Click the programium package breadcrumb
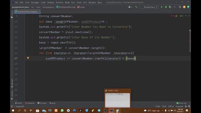201x113 pixels. 48,7
